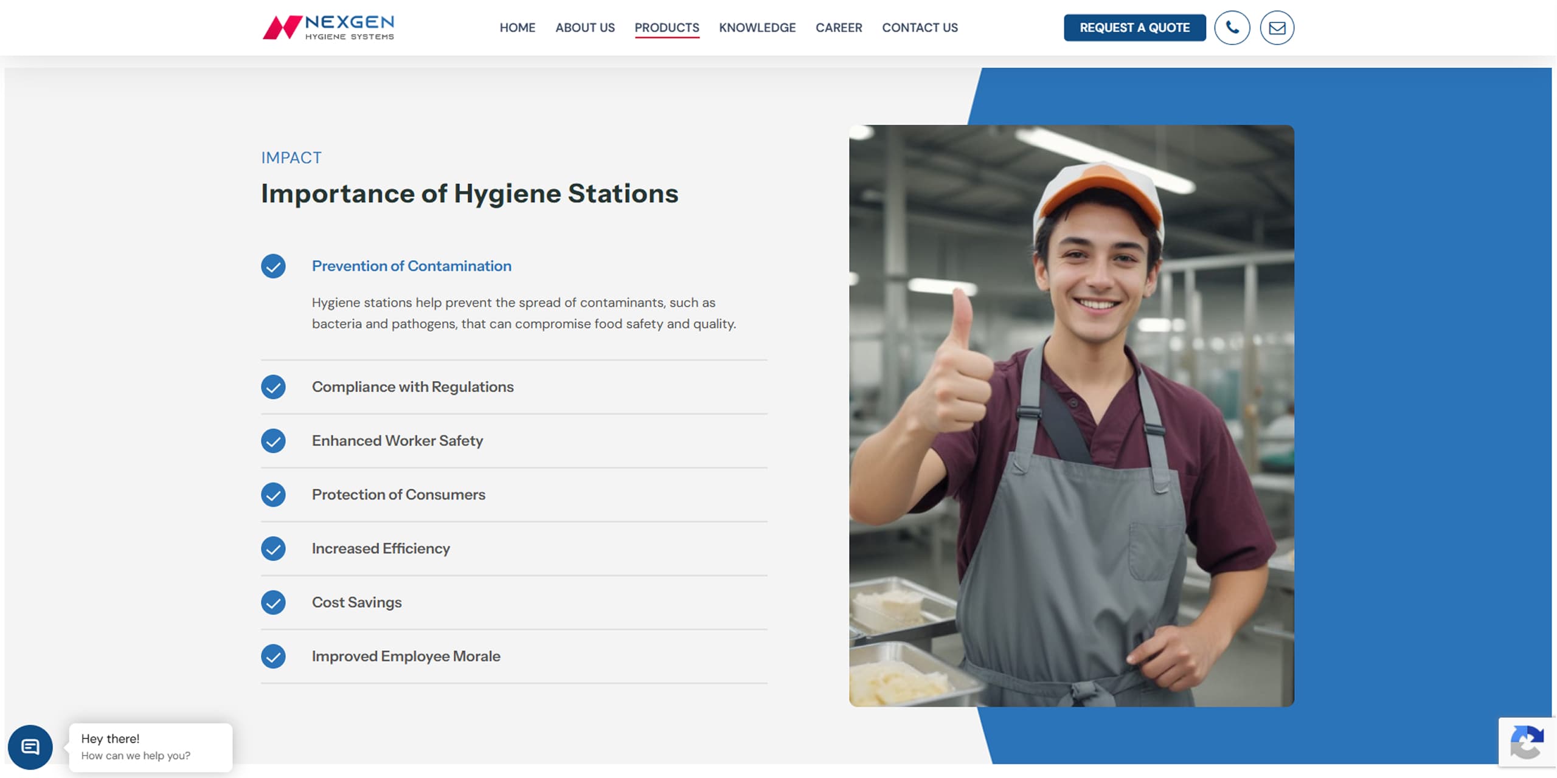Image resolution: width=1557 pixels, height=778 pixels.
Task: Open the Career menu item
Action: (839, 27)
